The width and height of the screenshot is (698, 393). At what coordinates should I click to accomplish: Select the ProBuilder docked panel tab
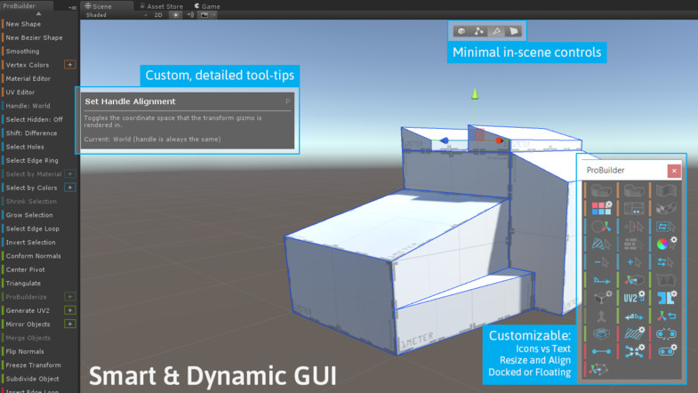(x=27, y=6)
